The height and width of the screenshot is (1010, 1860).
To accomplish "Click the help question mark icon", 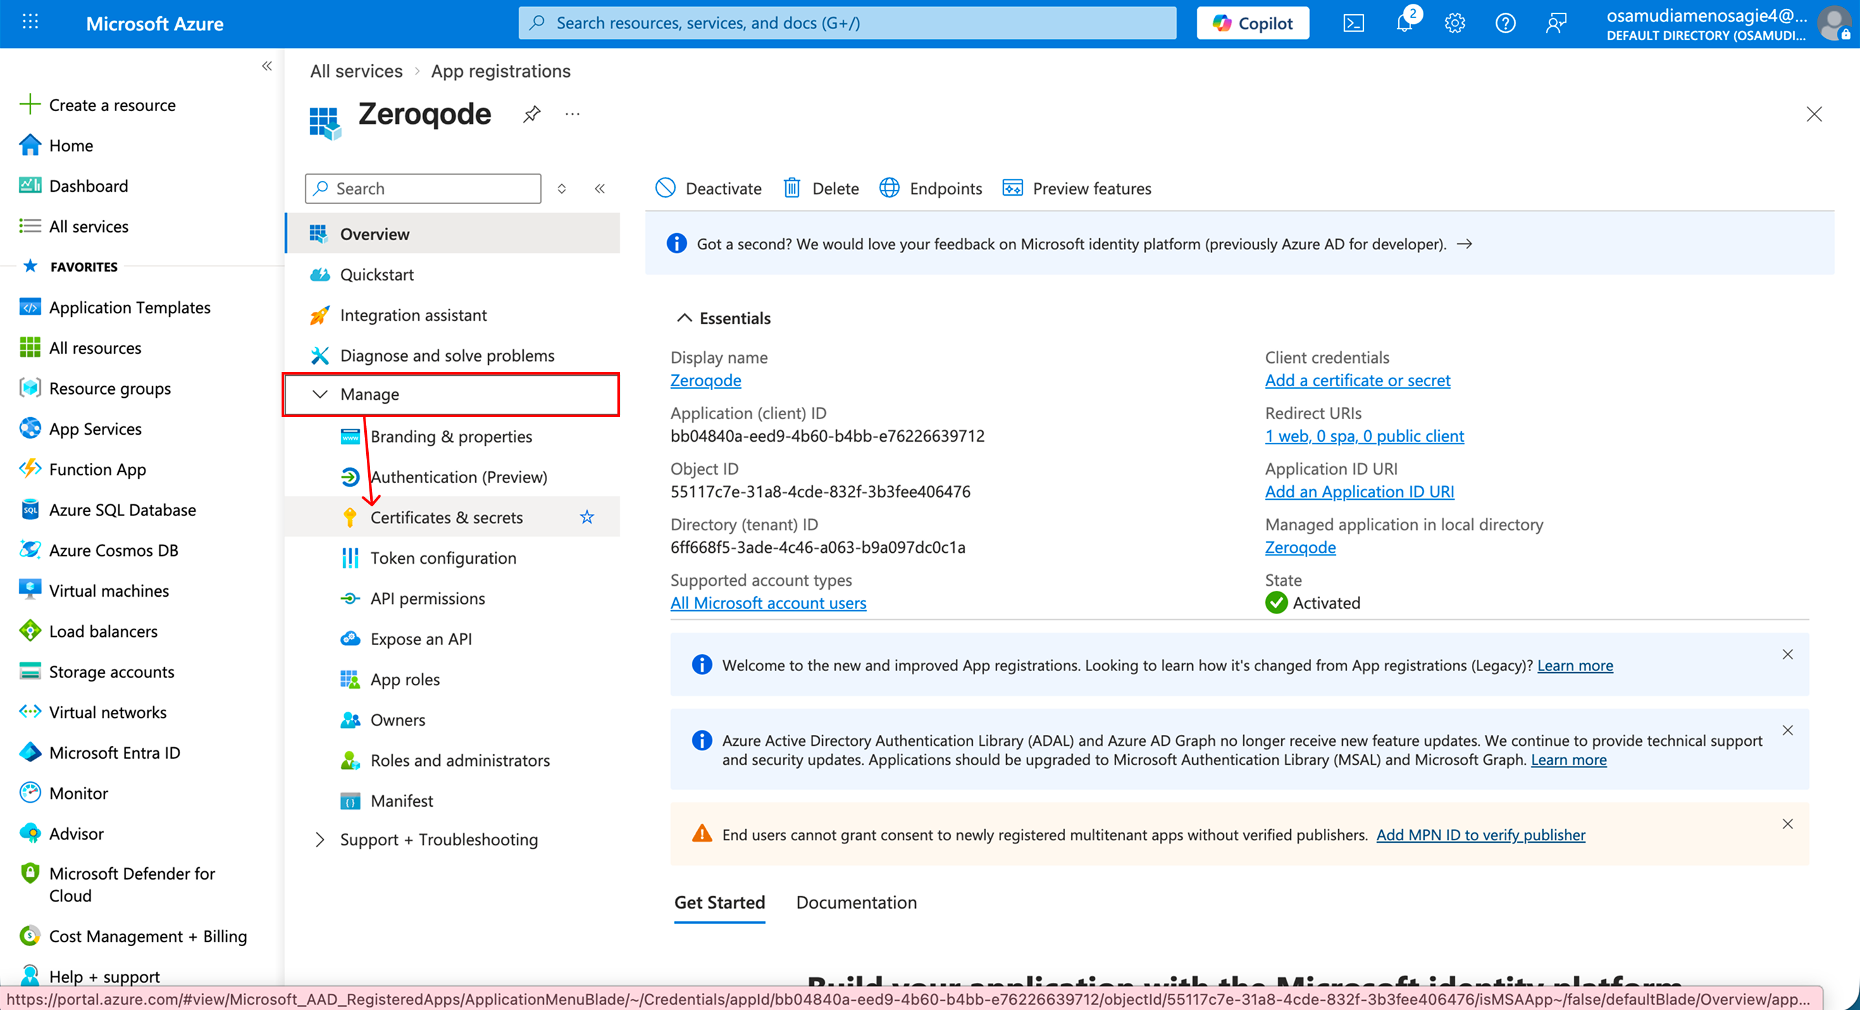I will [x=1505, y=23].
